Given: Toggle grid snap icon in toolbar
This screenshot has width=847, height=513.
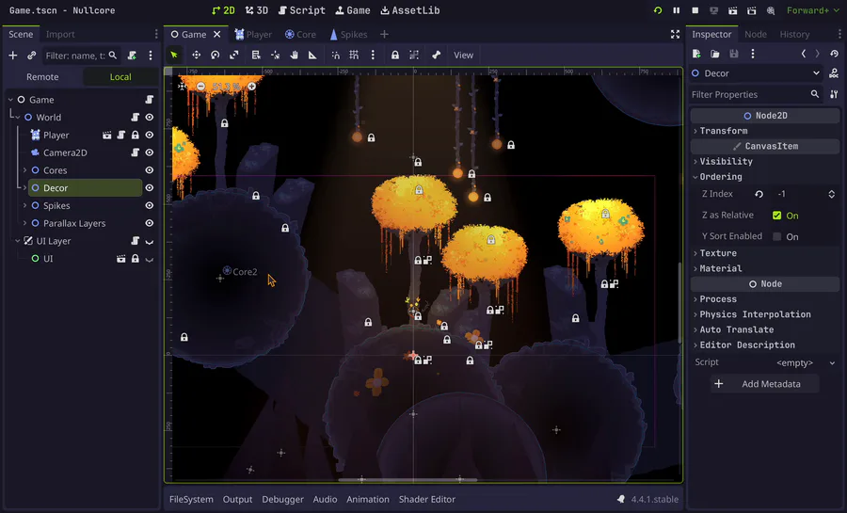Looking at the screenshot, I should tap(354, 56).
